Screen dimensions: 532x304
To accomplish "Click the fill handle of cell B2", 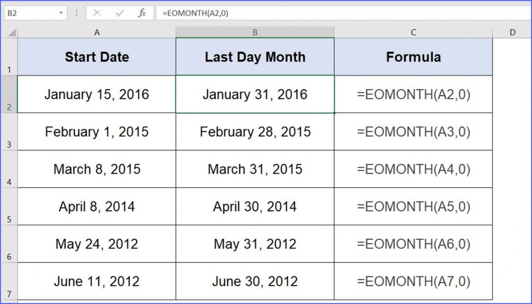I will coord(334,113).
